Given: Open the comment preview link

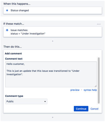Looking at the screenshot, I should [x=75, y=90].
